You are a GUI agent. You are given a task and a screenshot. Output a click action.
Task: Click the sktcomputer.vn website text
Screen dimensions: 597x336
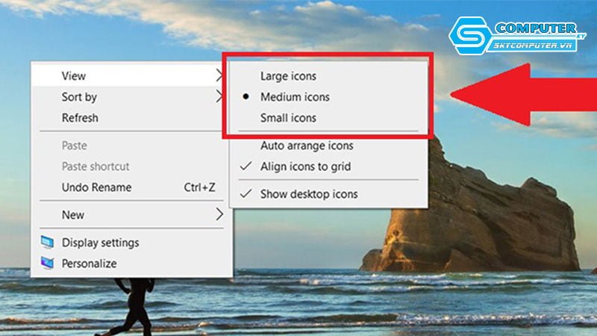click(533, 46)
